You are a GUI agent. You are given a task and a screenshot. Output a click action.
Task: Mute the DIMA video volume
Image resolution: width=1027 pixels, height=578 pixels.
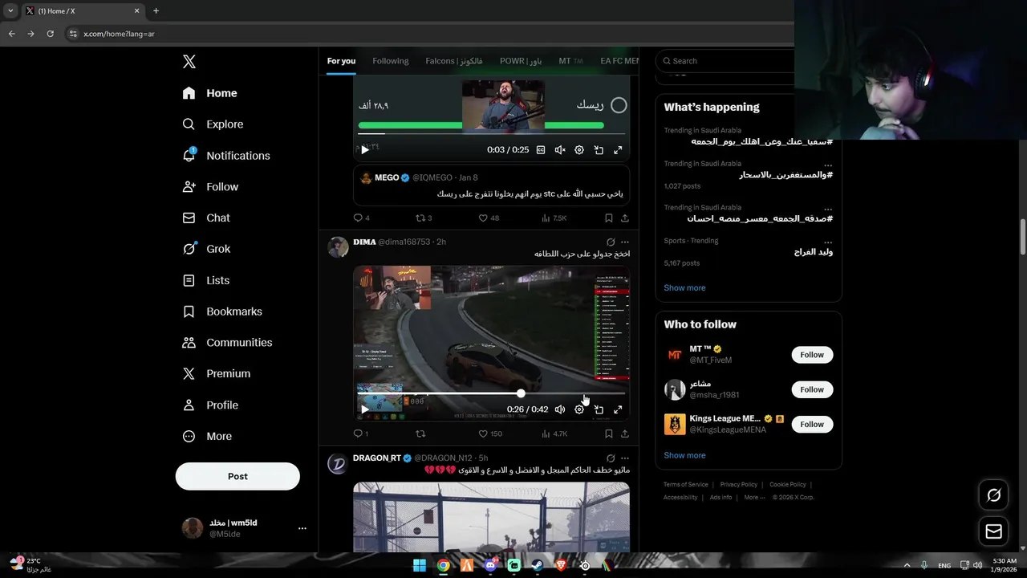[560, 409]
